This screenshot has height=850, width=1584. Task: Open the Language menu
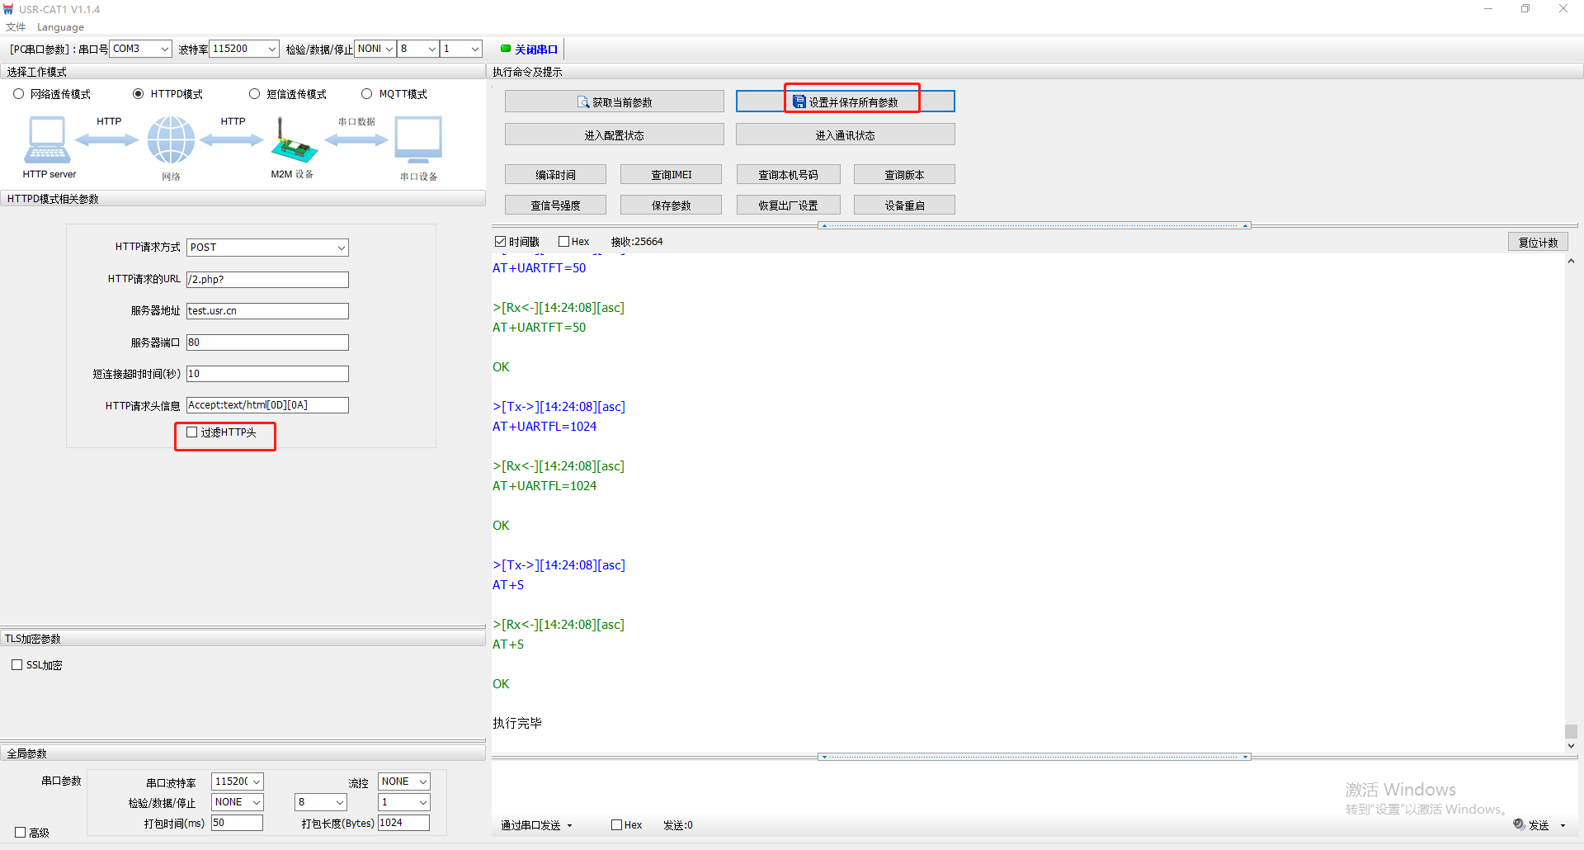pyautogui.click(x=60, y=27)
